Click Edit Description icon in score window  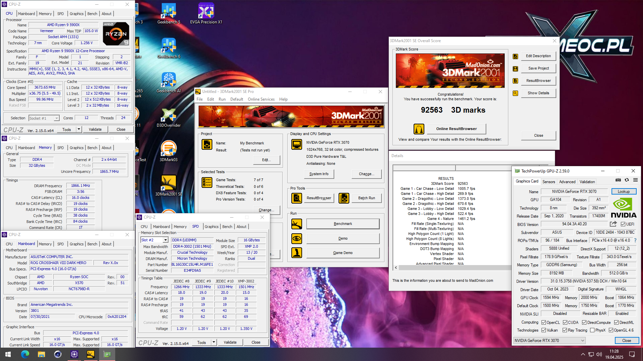point(515,56)
